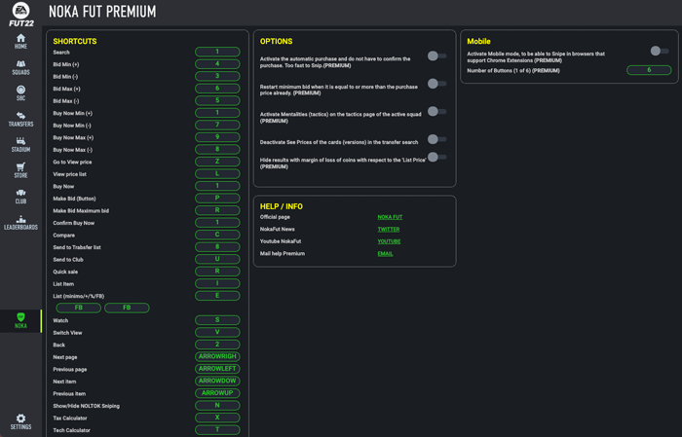Viewport: 682px width, 437px height.
Task: Edit the Buy Now Min (+) shortcut field
Action: point(217,113)
